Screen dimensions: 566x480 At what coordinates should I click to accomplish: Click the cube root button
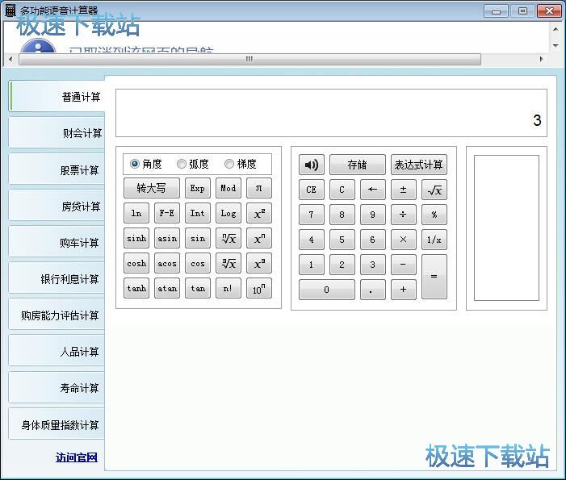228,263
